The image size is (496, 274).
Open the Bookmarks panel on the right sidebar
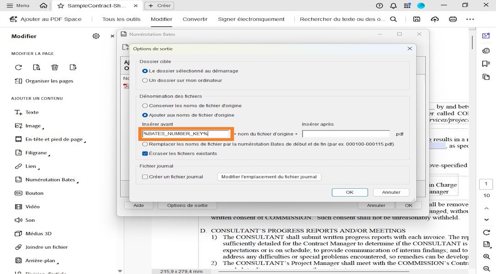[486, 64]
